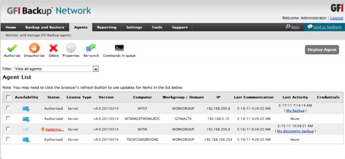This screenshot has width=345, height=159.
Task: Click the feedback speech bubble icon
Action: [310, 27]
